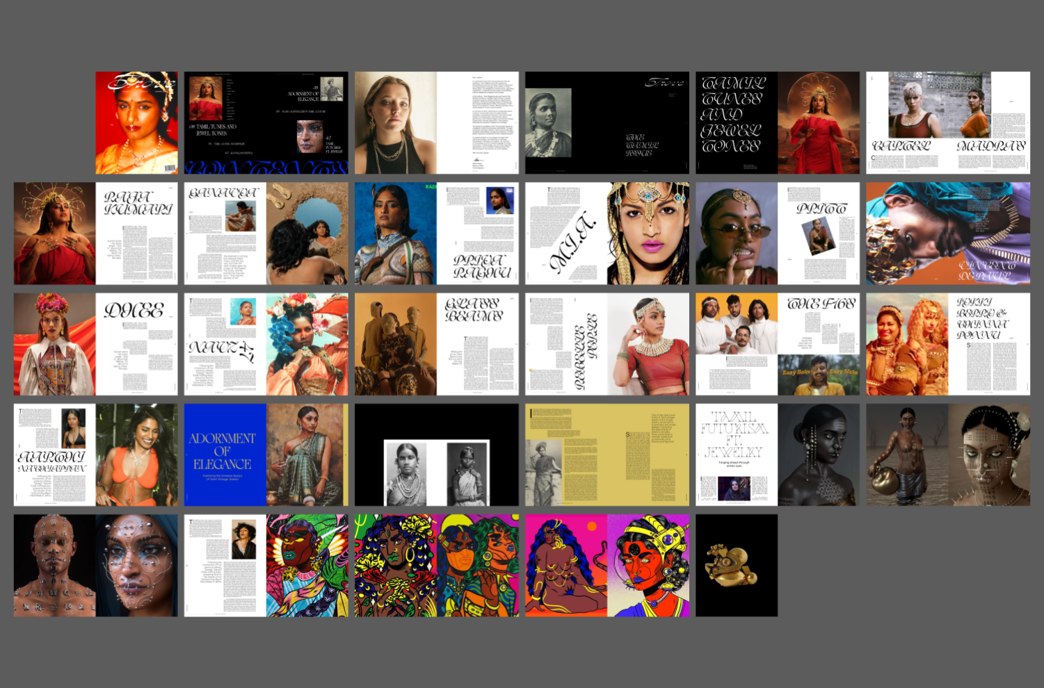Screen dimensions: 1044x688
Task: Open the red magazine cover page
Action: tap(136, 122)
